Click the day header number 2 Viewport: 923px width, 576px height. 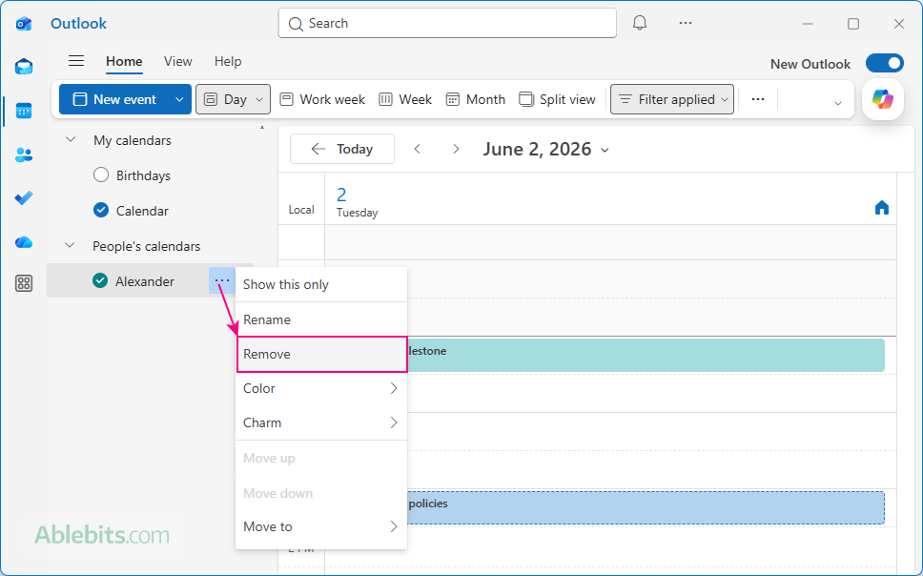[x=341, y=195]
